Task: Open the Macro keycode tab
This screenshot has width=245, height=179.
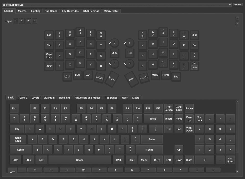Action: tap(136, 98)
